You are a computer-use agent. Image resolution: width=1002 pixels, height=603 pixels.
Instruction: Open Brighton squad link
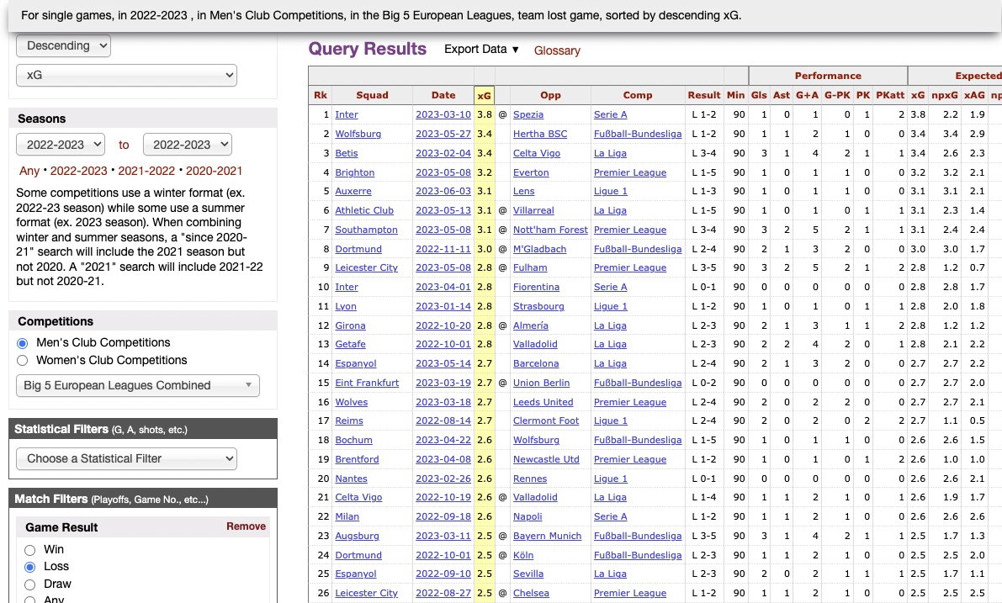(355, 172)
